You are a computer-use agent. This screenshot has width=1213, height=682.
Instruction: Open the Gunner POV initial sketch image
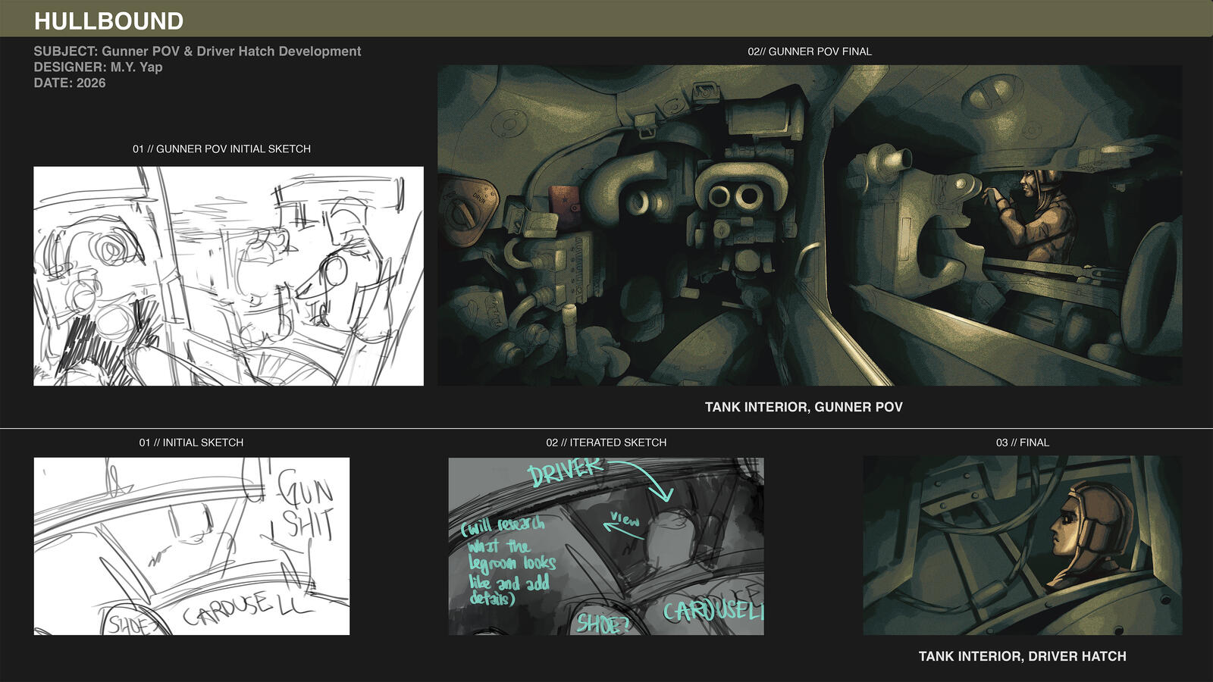click(228, 276)
